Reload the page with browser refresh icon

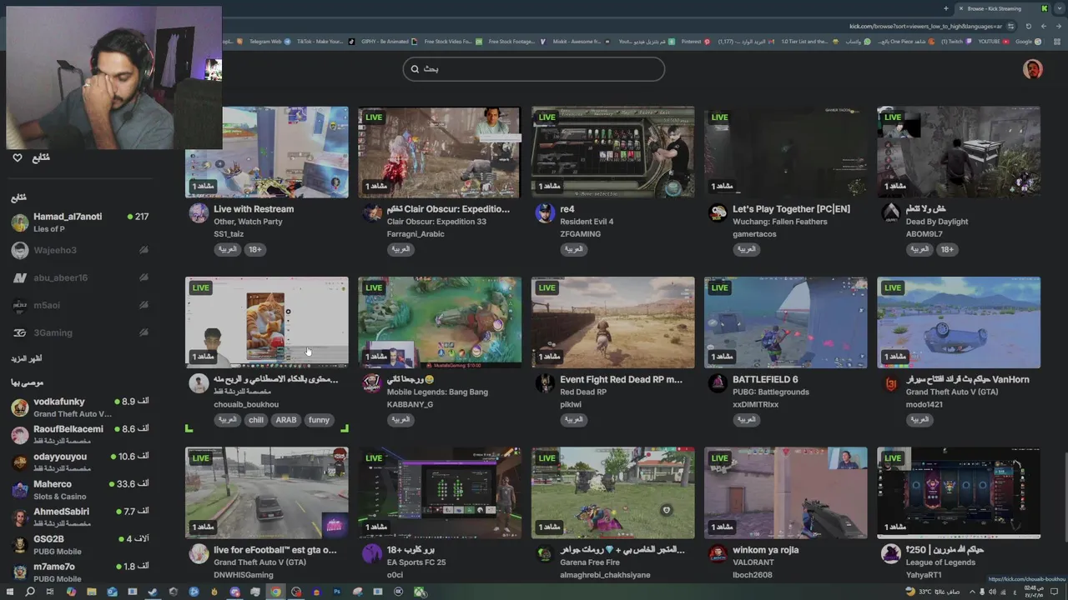click(x=1028, y=26)
